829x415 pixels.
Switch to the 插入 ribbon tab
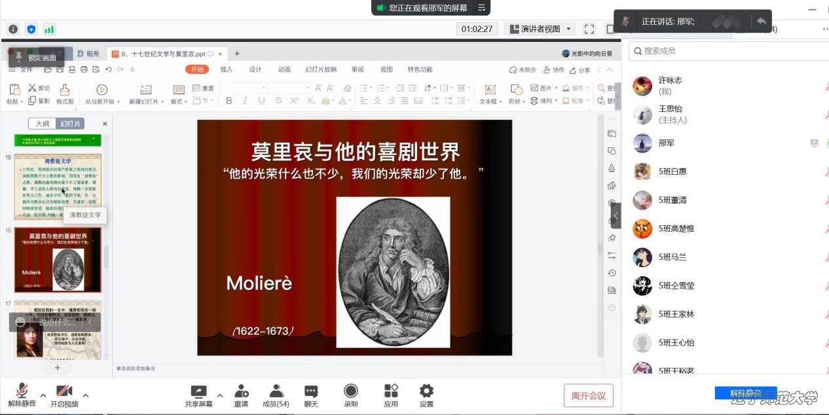[x=225, y=69]
